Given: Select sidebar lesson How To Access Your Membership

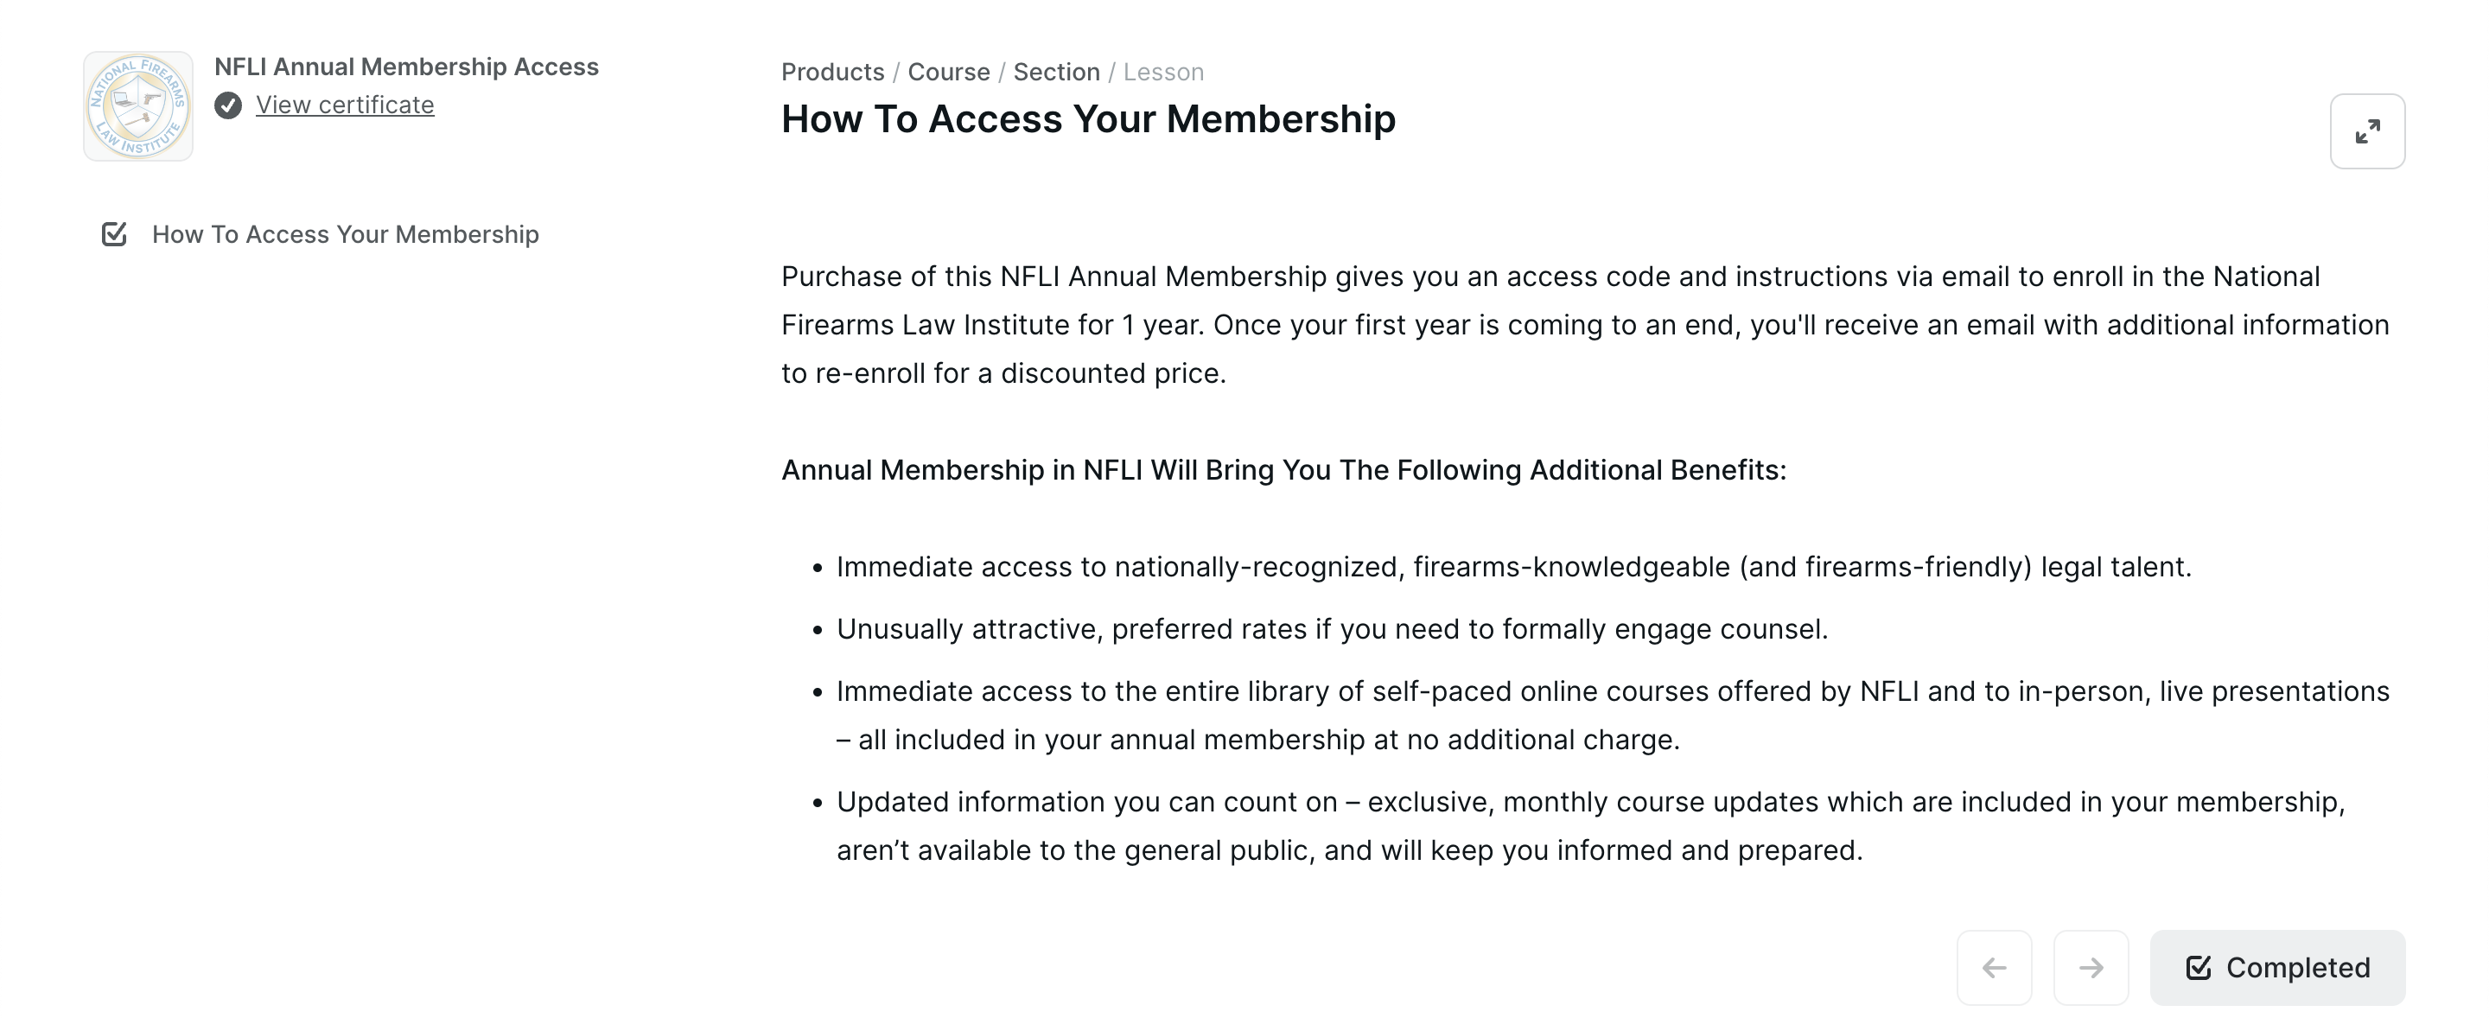Looking at the screenshot, I should 345,235.
